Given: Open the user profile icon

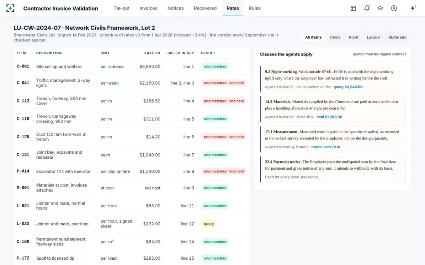Looking at the screenshot, I should click(394, 8).
